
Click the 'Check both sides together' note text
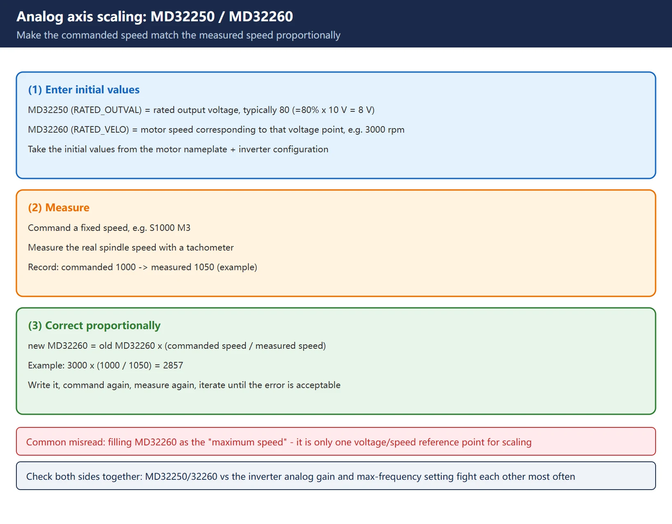tap(300, 477)
